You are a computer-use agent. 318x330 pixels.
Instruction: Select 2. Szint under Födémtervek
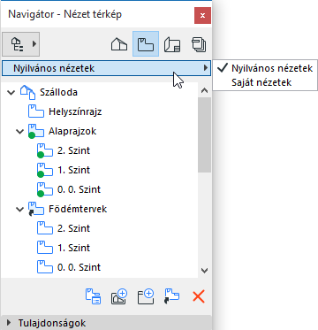point(73,228)
